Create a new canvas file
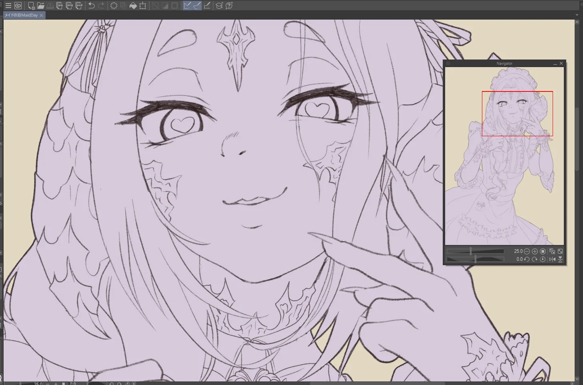Screen dimensions: 583x385 (31, 6)
